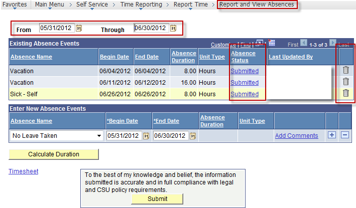Select the 06/26/2012 begin date cell
356x208 pixels.
pyautogui.click(x=115, y=94)
